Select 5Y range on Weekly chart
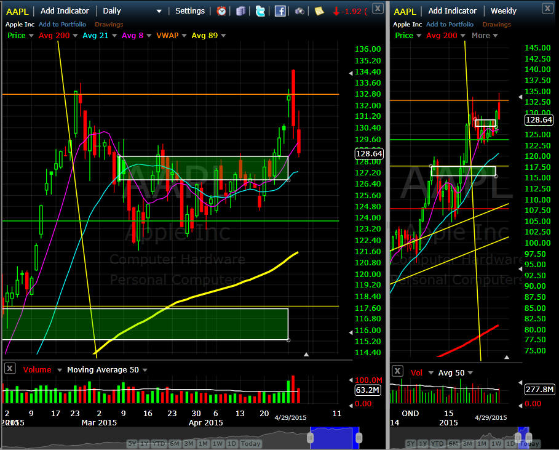The image size is (559, 450). click(411, 444)
